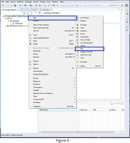Click the Debug bug toolbar icon
Image resolution: width=130 pixels, height=143 pixels.
[20, 5]
